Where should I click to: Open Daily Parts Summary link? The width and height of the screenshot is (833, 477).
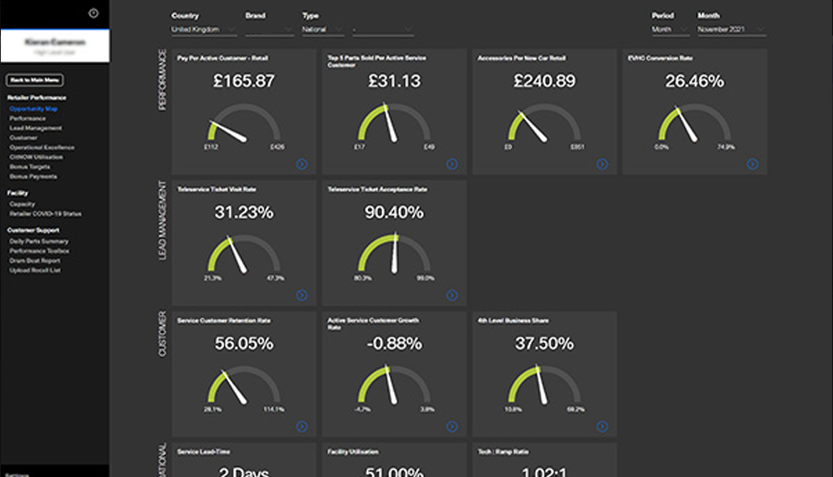click(x=39, y=241)
